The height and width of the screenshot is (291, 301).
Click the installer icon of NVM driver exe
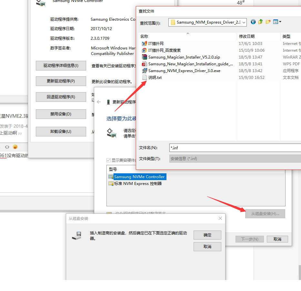coord(144,71)
